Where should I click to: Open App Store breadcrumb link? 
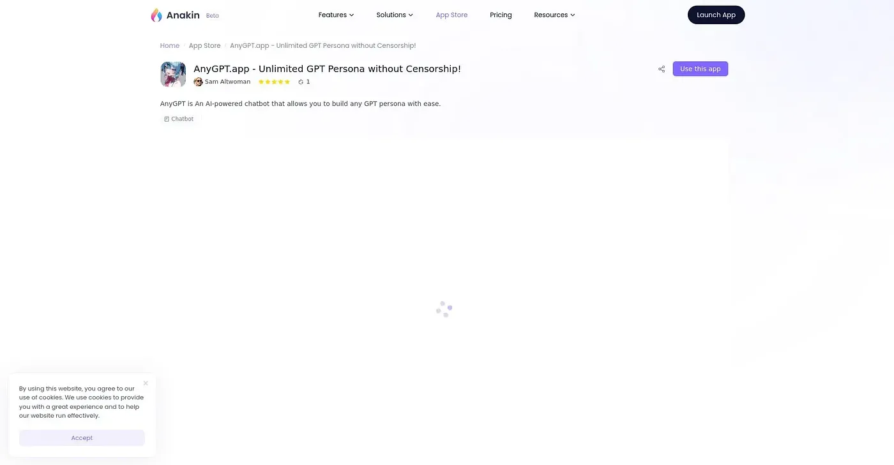pos(204,46)
